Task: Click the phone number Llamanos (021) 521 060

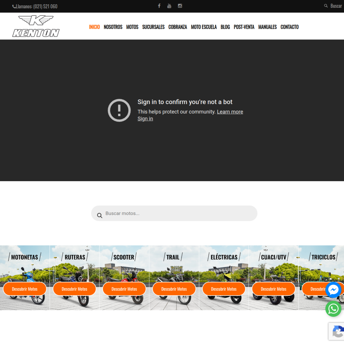Action: [x=35, y=6]
